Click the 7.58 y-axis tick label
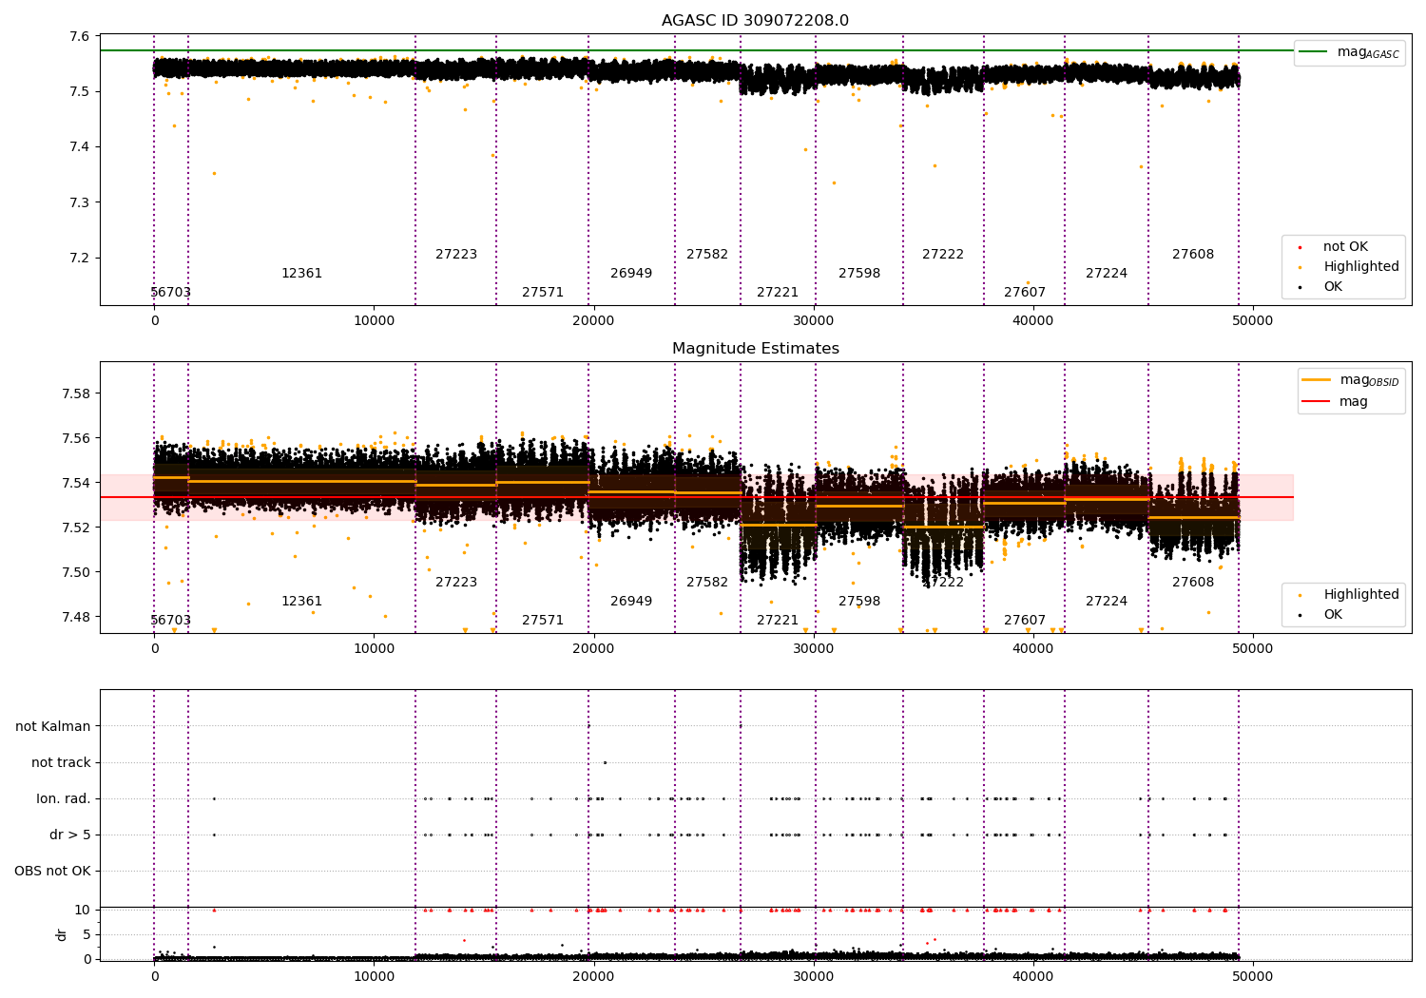The width and height of the screenshot is (1426, 998). tap(77, 393)
